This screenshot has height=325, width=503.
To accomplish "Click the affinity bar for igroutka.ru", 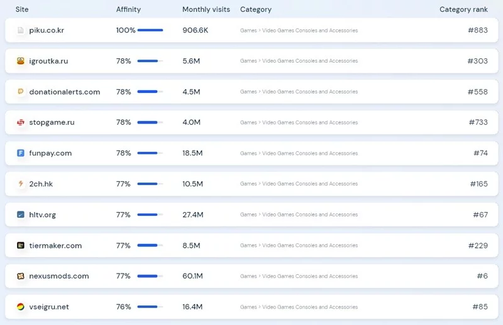I will 150,61.
